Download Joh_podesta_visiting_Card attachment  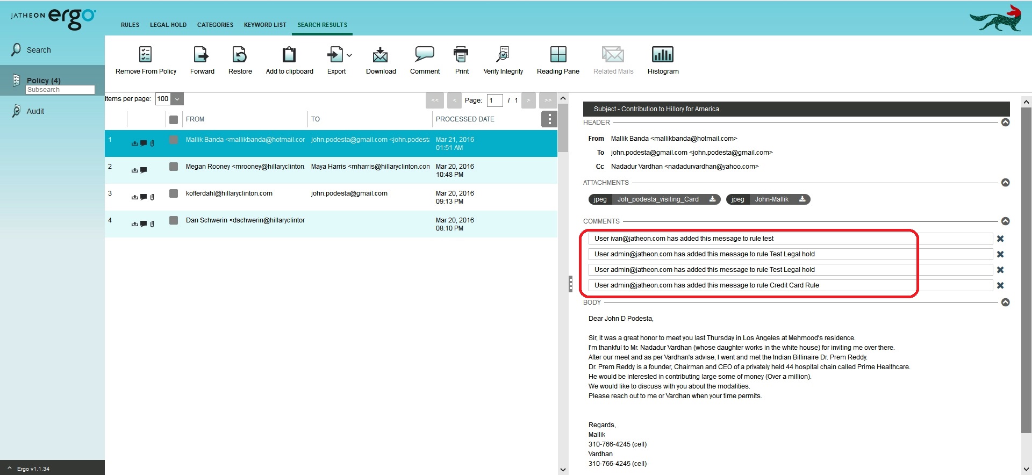[x=712, y=199]
